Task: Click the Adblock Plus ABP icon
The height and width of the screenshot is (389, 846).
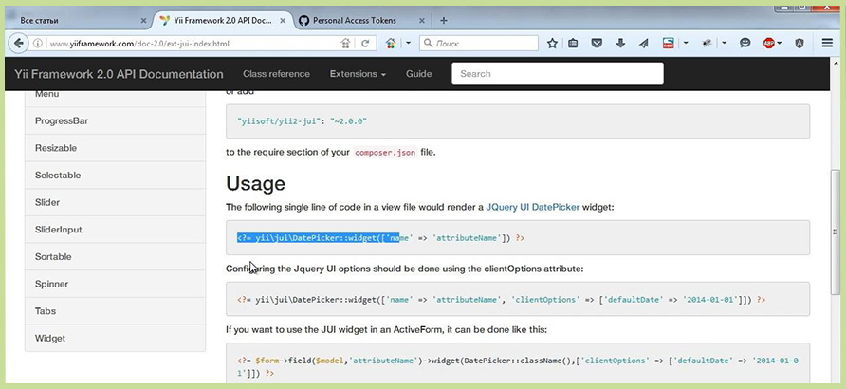Action: click(769, 44)
